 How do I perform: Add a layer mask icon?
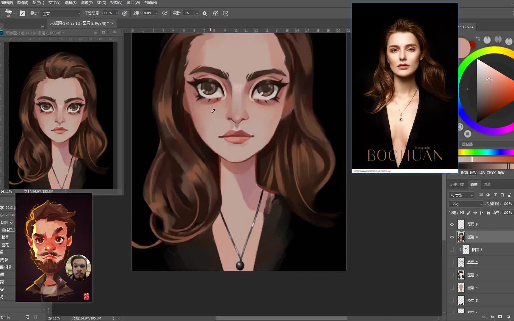[500, 317]
